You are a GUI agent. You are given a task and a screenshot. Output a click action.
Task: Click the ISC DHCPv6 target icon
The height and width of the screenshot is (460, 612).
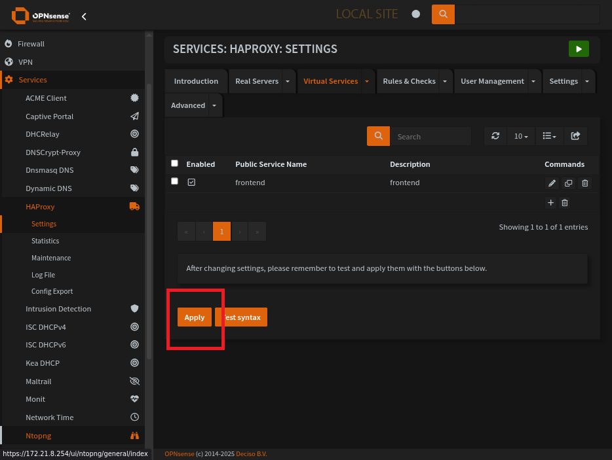[x=134, y=345]
